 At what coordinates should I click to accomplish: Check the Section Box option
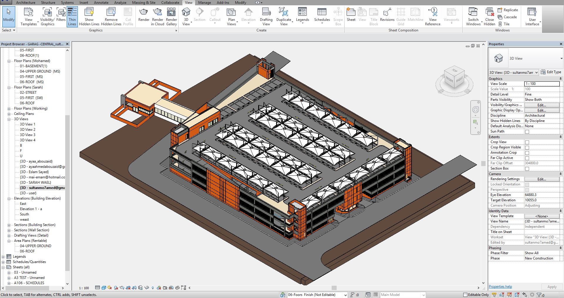527,169
